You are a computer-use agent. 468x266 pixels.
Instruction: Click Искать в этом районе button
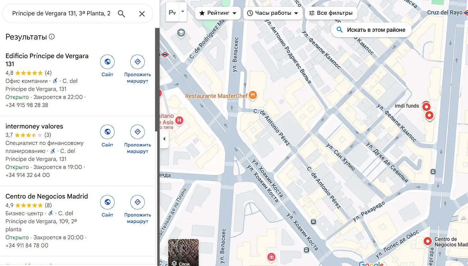[371, 30]
